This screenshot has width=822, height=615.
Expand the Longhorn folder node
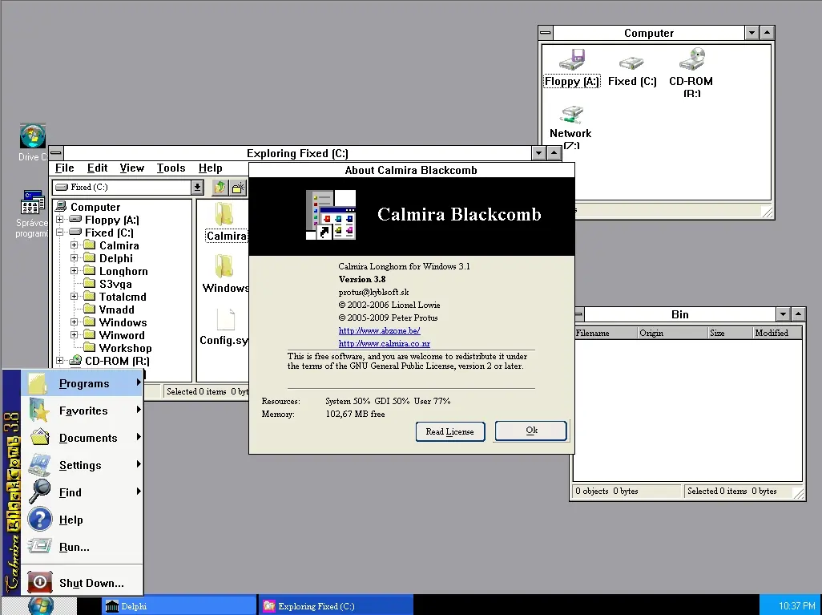click(x=74, y=271)
